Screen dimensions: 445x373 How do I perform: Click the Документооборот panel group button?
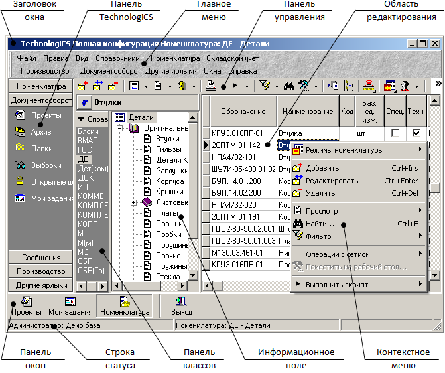click(41, 100)
